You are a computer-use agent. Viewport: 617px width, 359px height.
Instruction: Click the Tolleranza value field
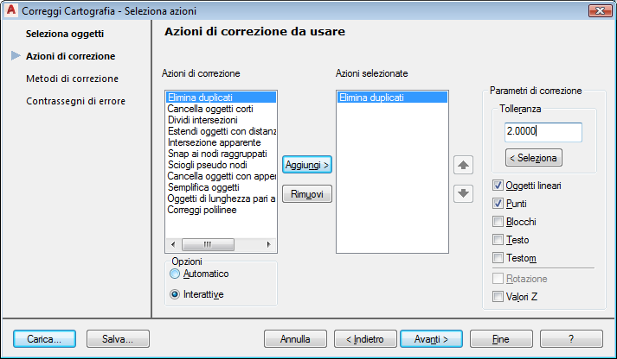point(543,132)
